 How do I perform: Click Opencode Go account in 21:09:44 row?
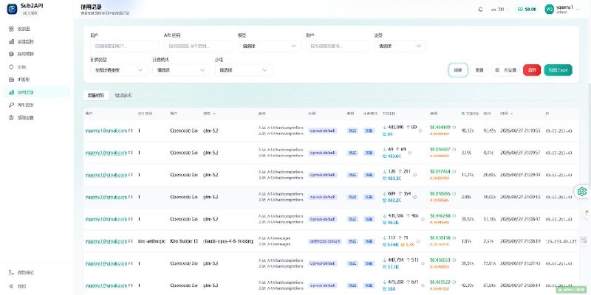[x=184, y=175]
